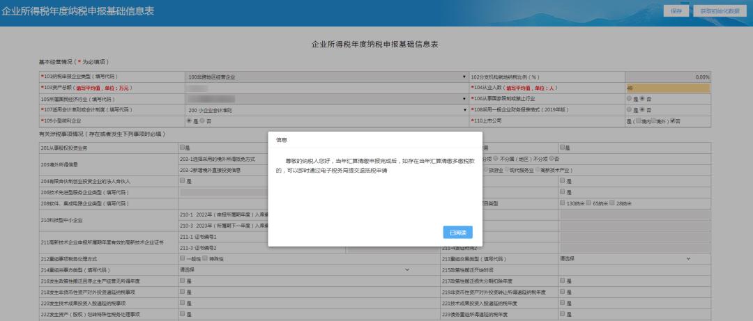Image resolution: width=753 pixels, height=321 pixels.
Task: Check 是 for 221技术成果投资入股递延纳税年度
Action: coord(563,303)
